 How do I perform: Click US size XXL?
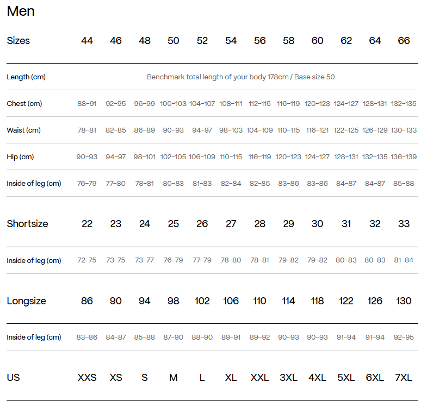259,378
